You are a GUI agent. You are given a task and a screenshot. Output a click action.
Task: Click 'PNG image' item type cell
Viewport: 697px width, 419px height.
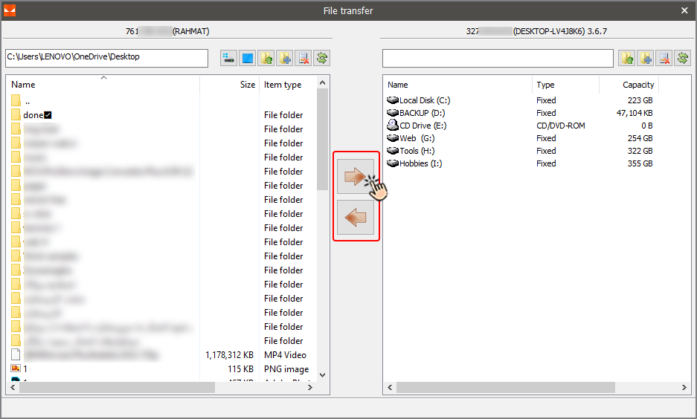point(286,368)
